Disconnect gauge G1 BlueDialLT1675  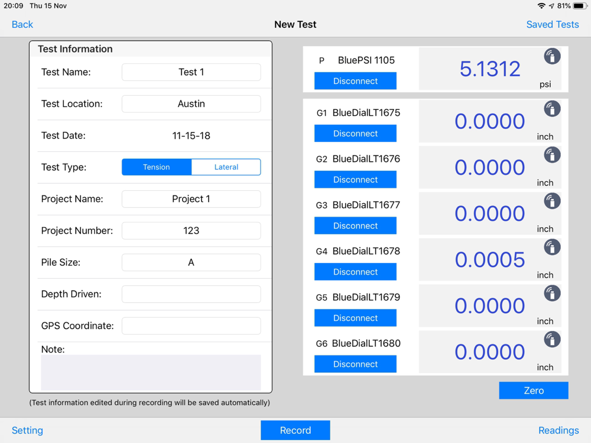point(355,133)
